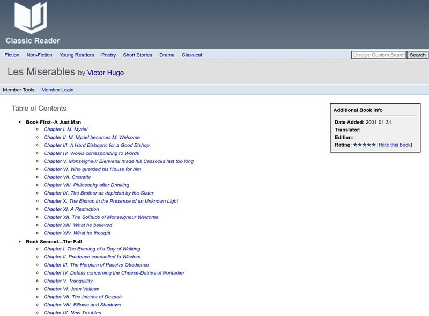The image size is (429, 316).
Task: Open Chapter IV. Works corresponding to Words
Action: (91, 153)
